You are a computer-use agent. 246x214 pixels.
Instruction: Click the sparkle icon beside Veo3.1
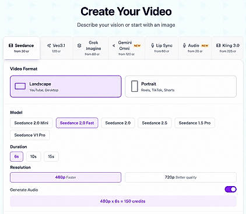[49, 45]
